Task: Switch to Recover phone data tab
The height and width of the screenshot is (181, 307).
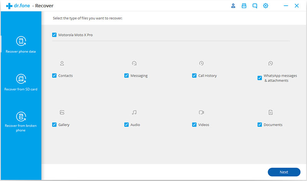Action: pyautogui.click(x=21, y=44)
